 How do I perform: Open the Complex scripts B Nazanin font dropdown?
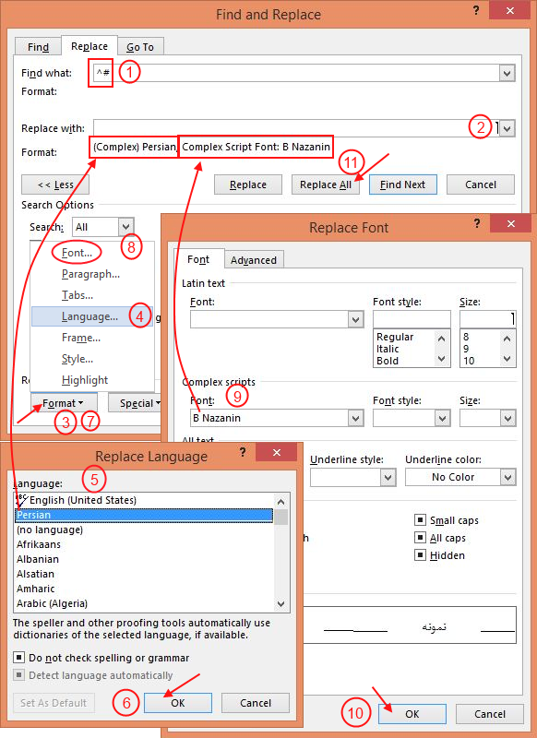pos(356,418)
